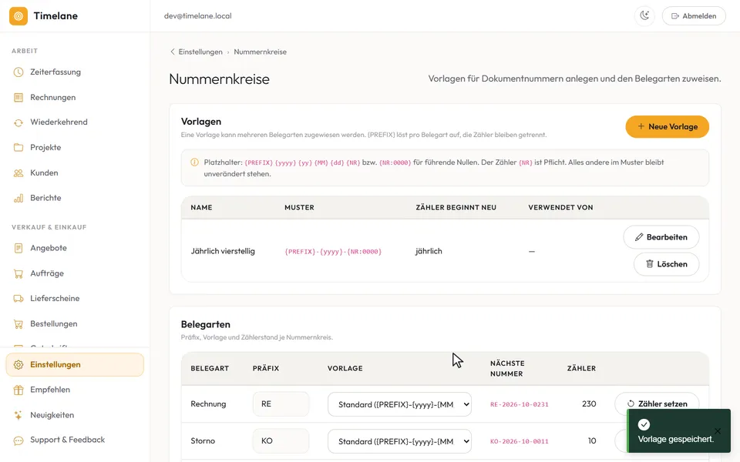
Task: Open the Projekte sidebar entry
Action: pyautogui.click(x=45, y=148)
